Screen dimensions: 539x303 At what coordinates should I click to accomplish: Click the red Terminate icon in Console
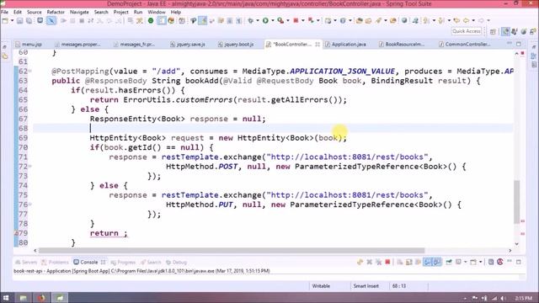pos(387,262)
